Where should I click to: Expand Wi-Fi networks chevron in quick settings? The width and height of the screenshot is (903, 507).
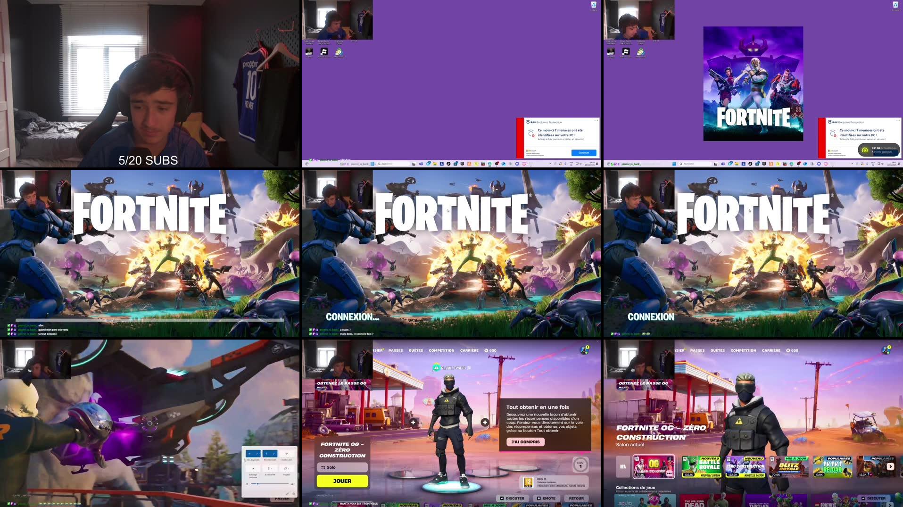pos(257,454)
